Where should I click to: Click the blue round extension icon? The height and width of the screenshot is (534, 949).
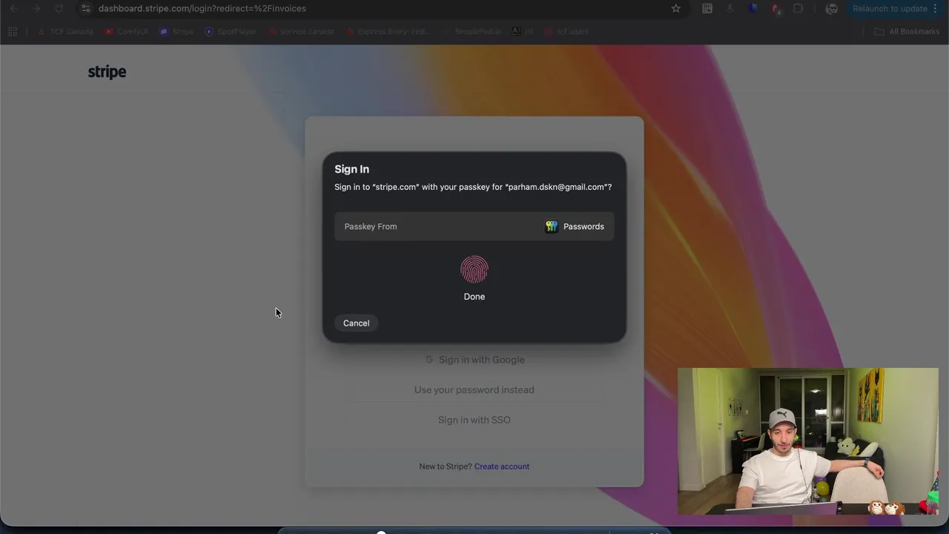click(753, 9)
